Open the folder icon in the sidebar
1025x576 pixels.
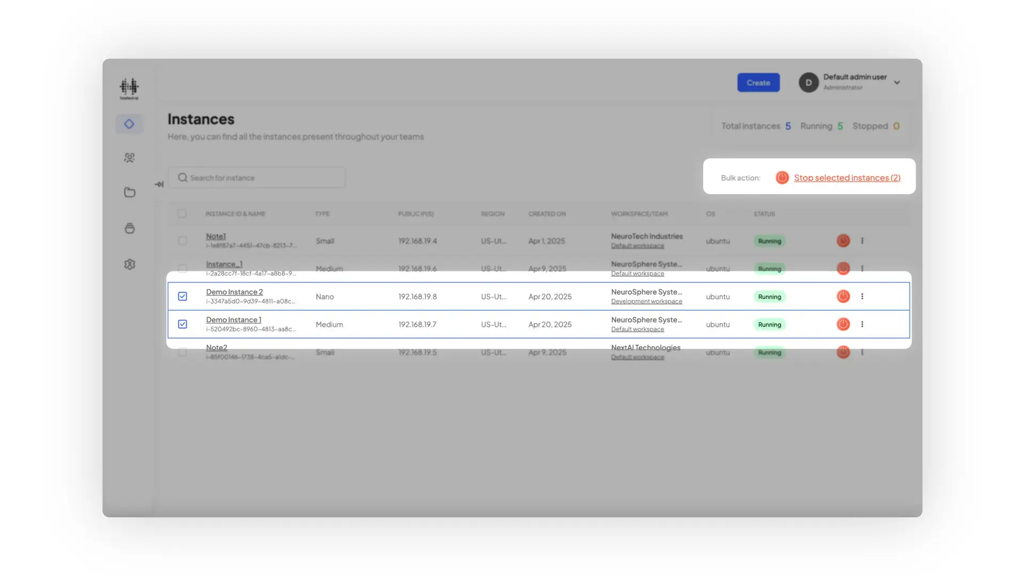point(129,192)
